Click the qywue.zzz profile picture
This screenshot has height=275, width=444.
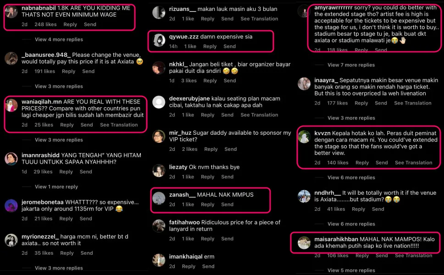(x=159, y=40)
